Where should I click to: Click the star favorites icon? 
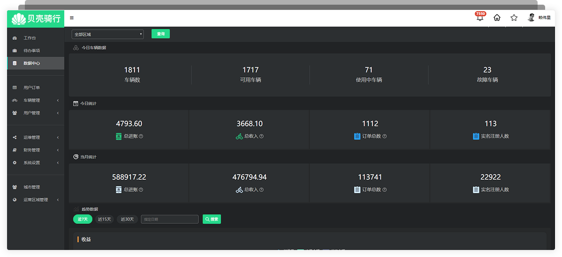click(x=514, y=18)
